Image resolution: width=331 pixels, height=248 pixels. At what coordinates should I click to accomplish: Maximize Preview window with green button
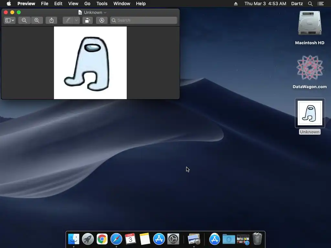[x=19, y=12]
